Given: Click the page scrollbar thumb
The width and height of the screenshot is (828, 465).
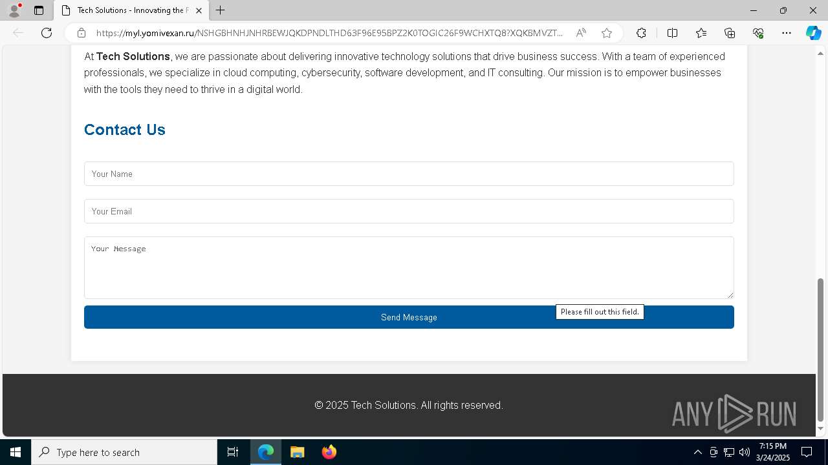Looking at the screenshot, I should 821,349.
